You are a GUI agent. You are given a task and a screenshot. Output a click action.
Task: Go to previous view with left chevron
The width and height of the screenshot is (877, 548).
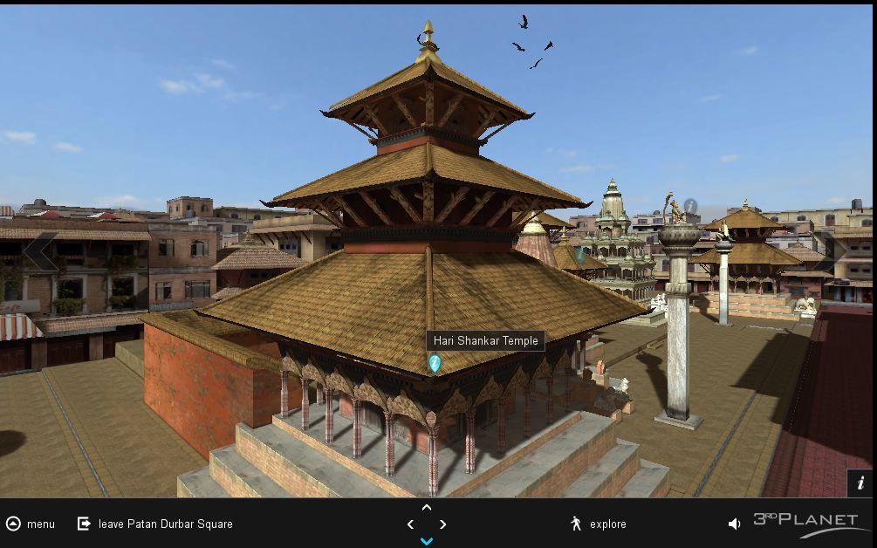[40, 252]
